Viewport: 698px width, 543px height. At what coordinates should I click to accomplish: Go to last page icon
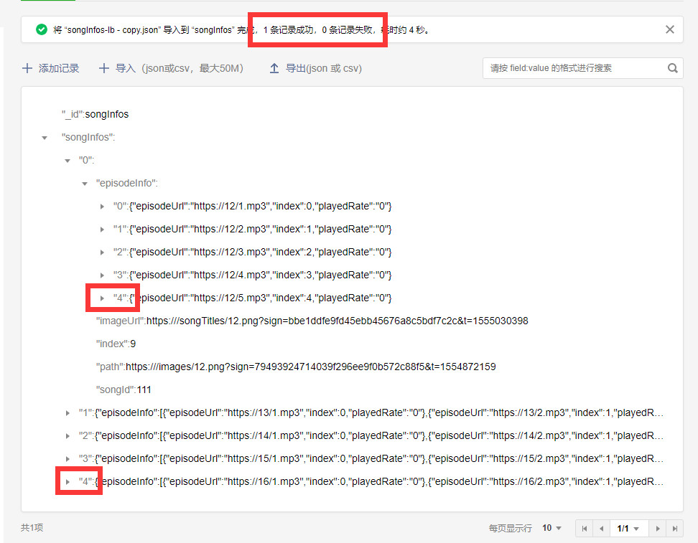click(675, 529)
